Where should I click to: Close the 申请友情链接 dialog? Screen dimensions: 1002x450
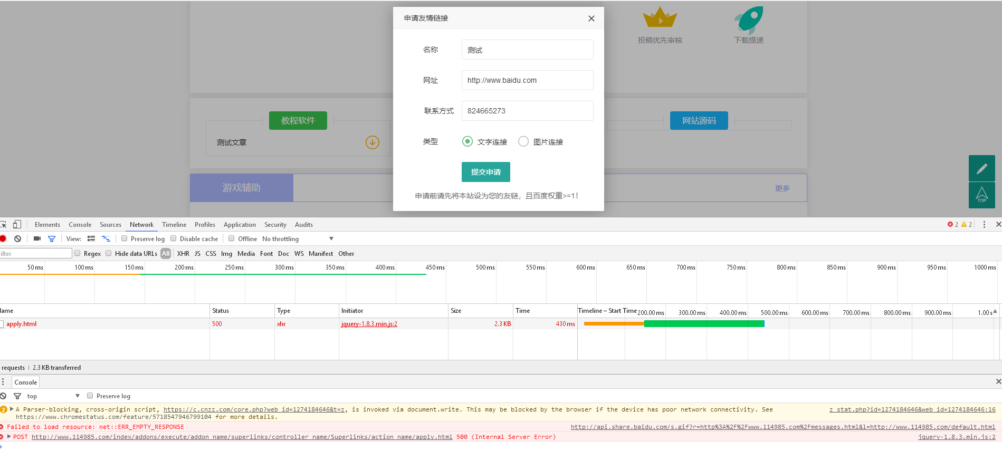[x=591, y=18]
